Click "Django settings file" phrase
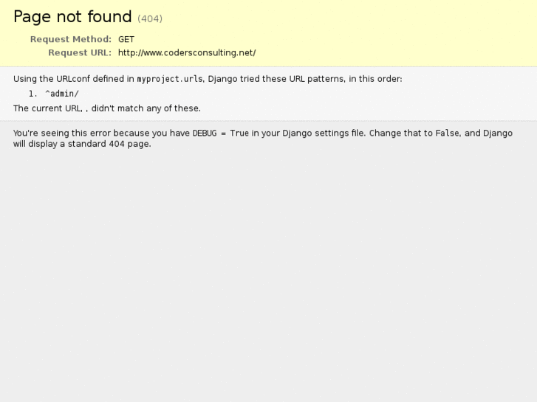 (x=324, y=133)
